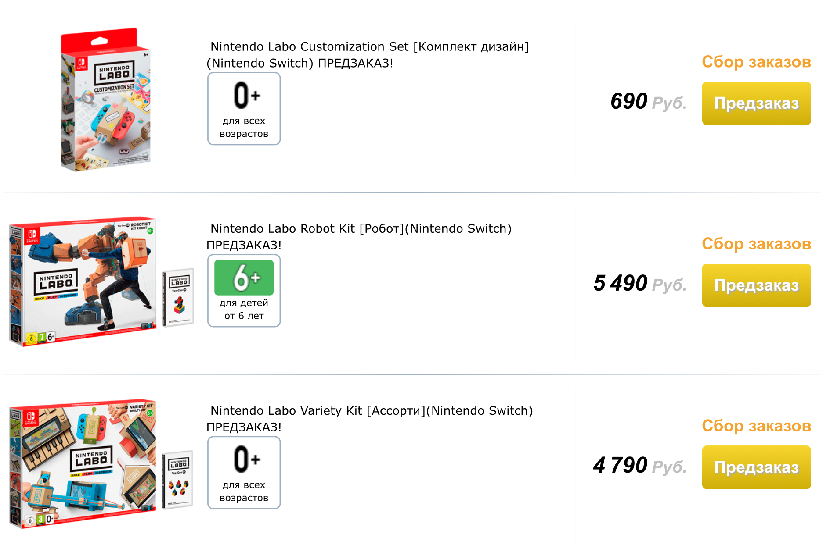This screenshot has height=552, width=830.
Task: Open the Customization Set box image
Action: pyautogui.click(x=106, y=101)
